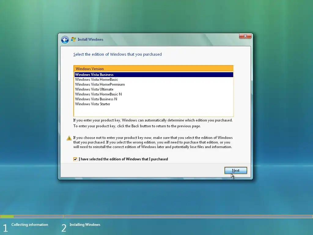The height and width of the screenshot is (235, 313).
Task: Click the yellow warning triangle icon
Action: pos(69,138)
